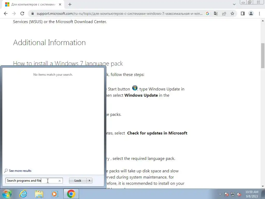
Task: Open the Chrome three-dot menu
Action: coord(259,13)
